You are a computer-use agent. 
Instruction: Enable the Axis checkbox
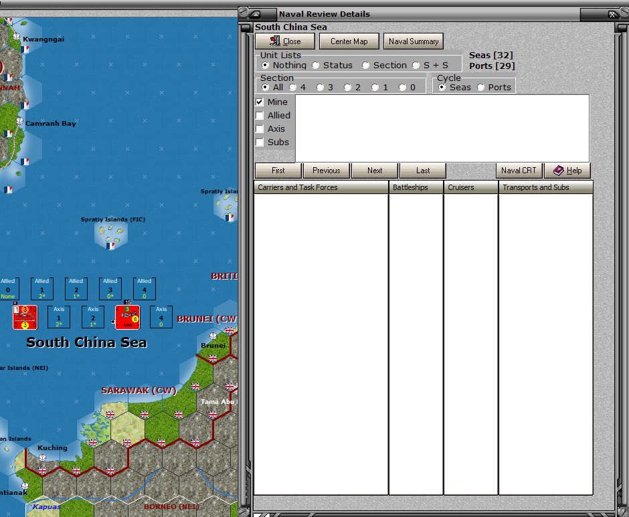click(260, 129)
